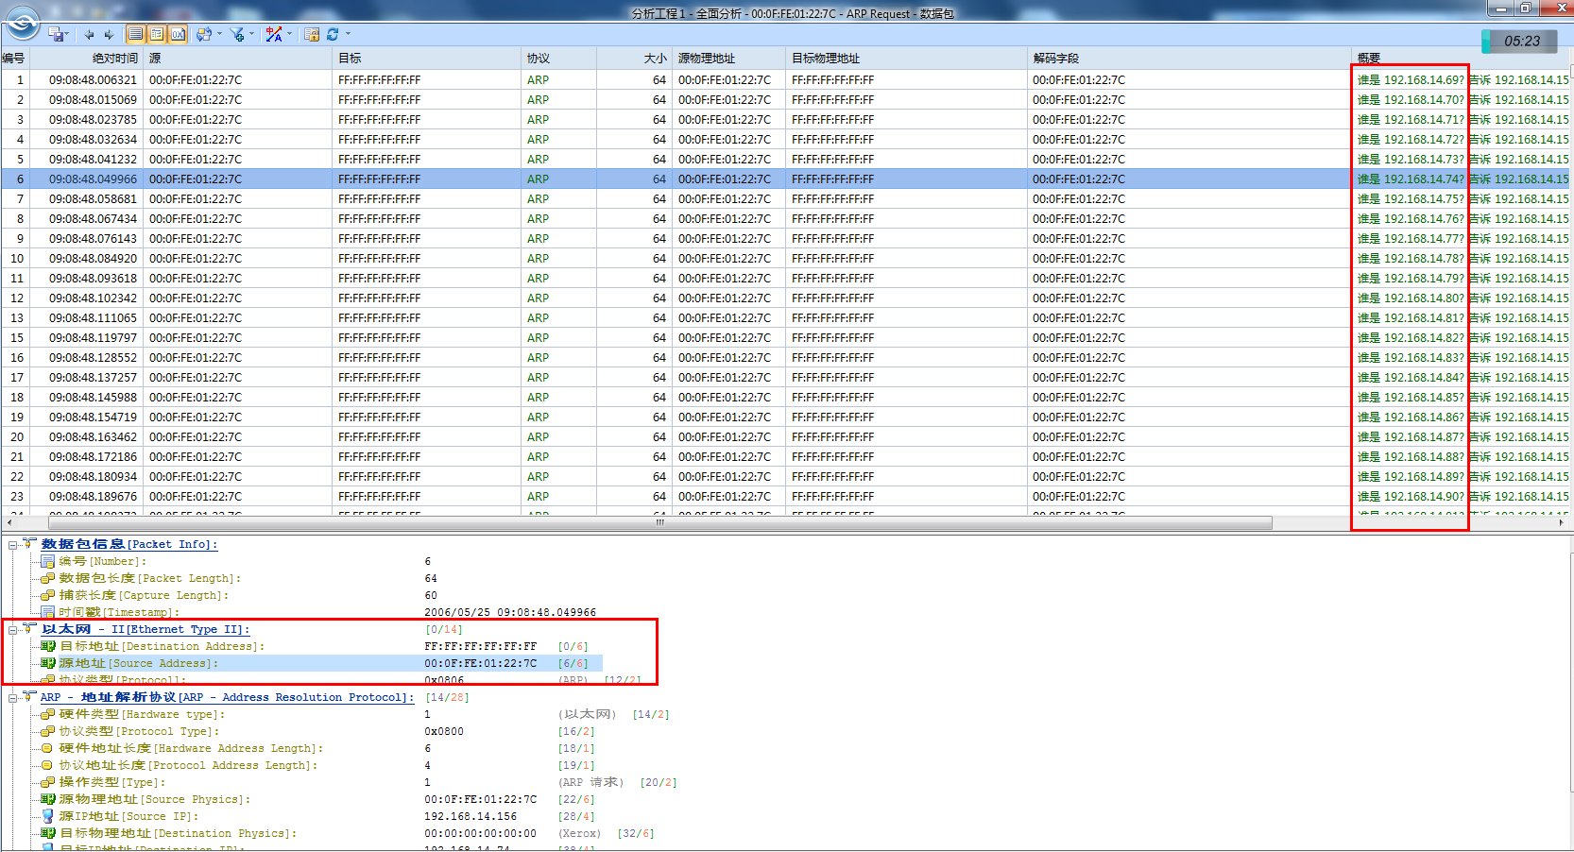Viewport: 1574px width, 852px height.
Task: Click the language encoding conversion icon
Action: [x=274, y=35]
